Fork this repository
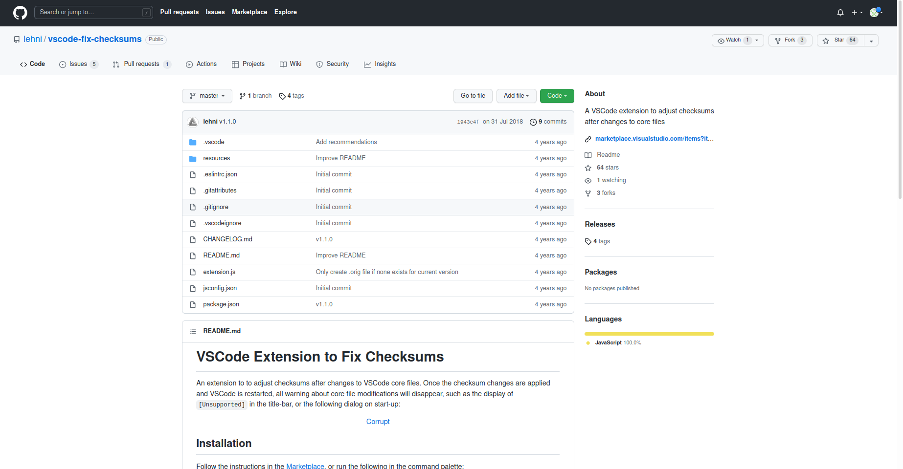 790,40
